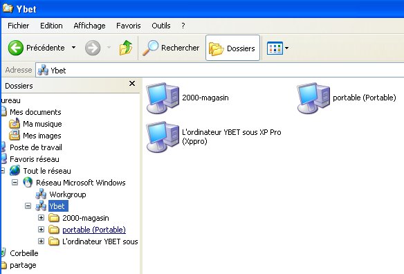Go up one folder level icon
The image size is (404, 274).
point(125,48)
